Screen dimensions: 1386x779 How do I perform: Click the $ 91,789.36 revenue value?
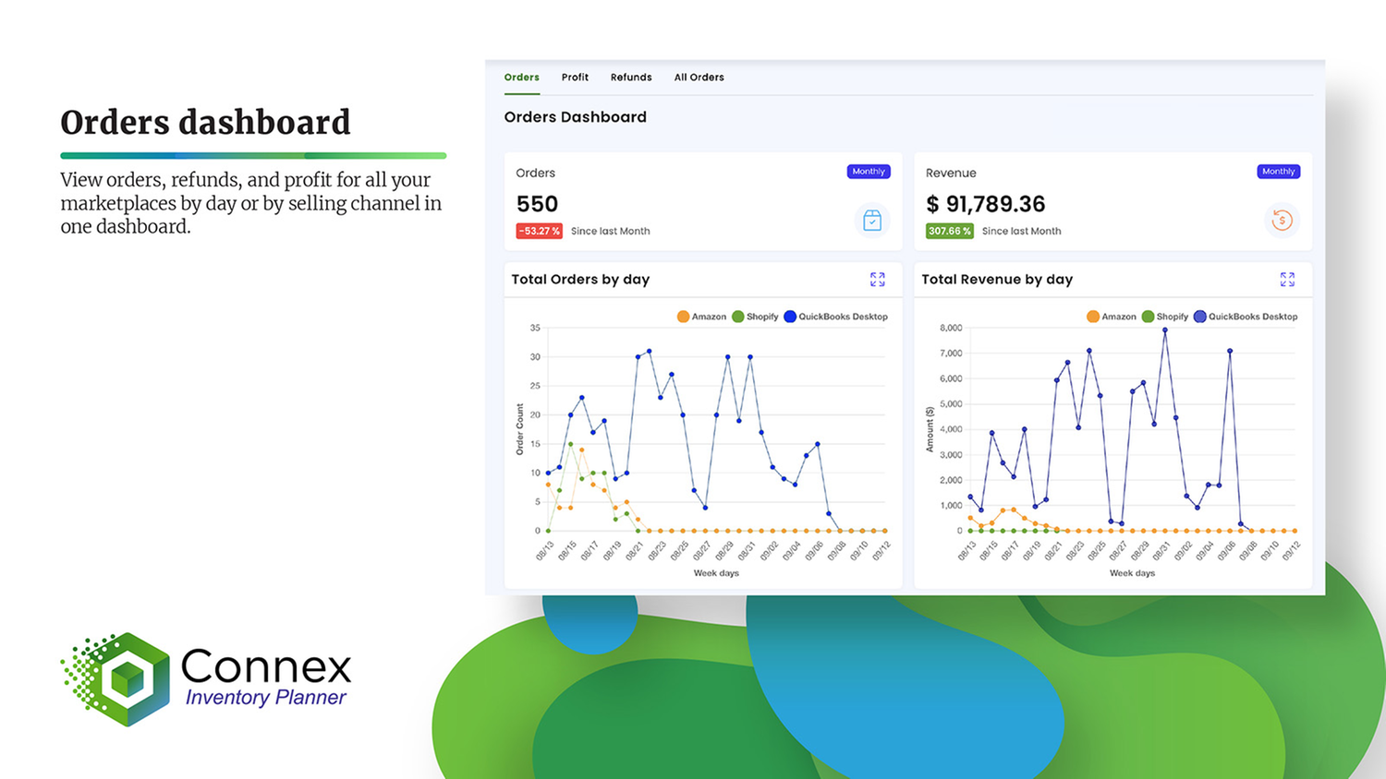point(986,204)
